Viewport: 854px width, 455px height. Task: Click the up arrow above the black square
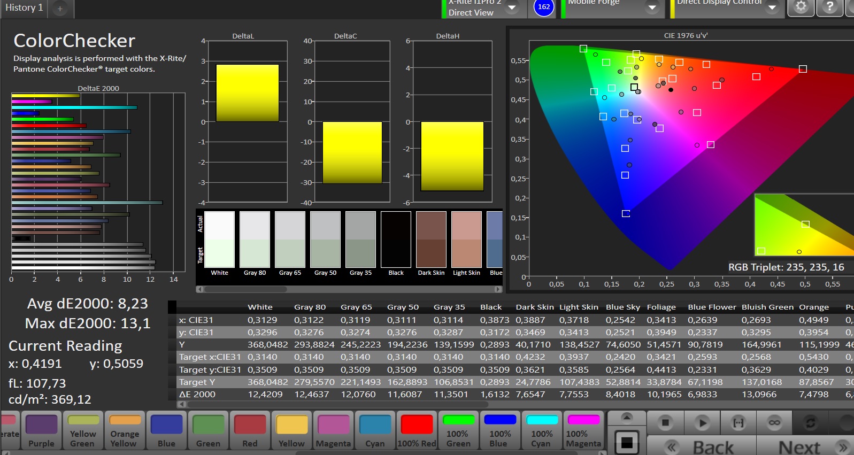coord(627,418)
